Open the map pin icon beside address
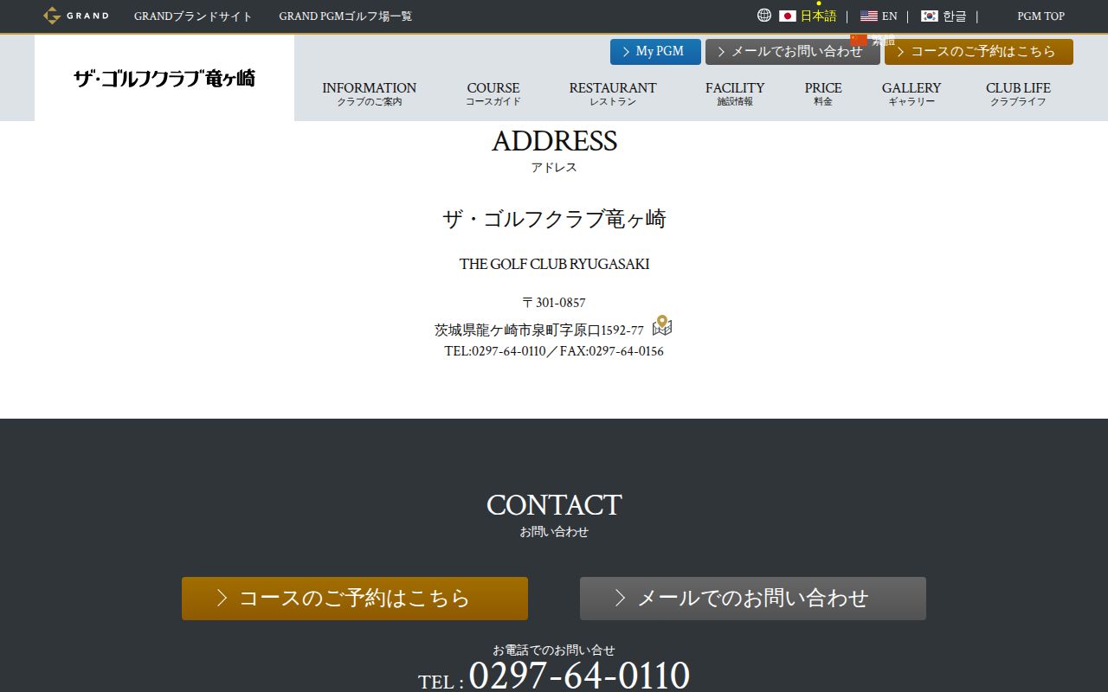This screenshot has width=1108, height=692. (x=662, y=326)
